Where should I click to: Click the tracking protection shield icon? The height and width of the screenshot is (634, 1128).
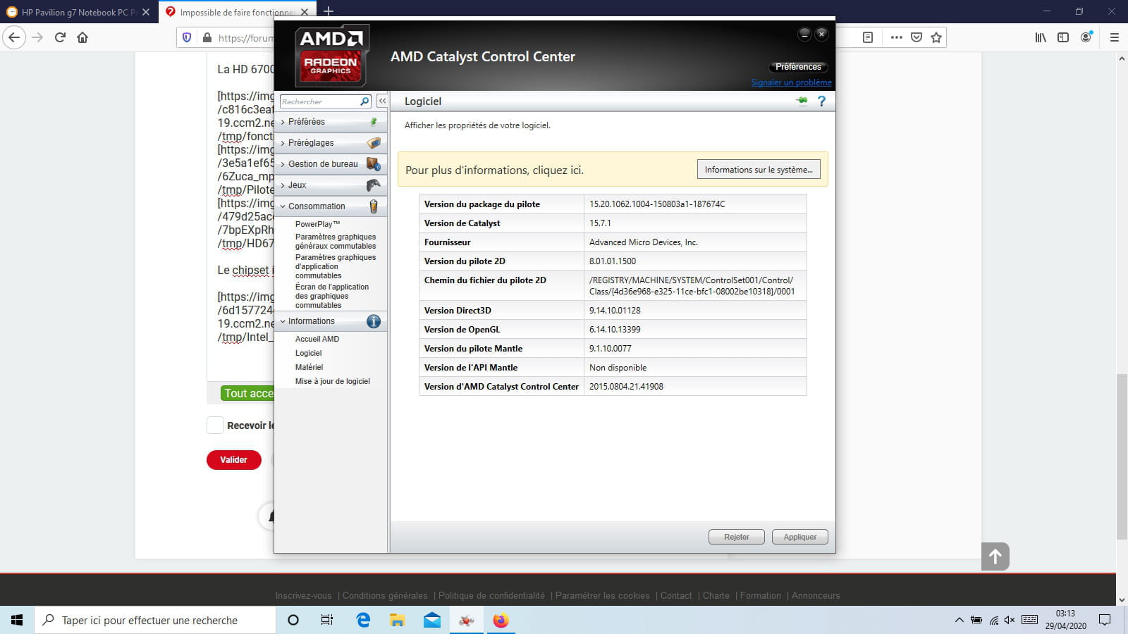pos(187,37)
